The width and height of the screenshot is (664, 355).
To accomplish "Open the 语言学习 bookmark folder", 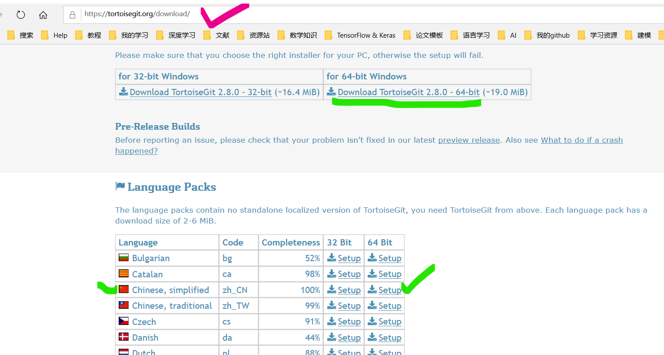I will click(x=471, y=35).
